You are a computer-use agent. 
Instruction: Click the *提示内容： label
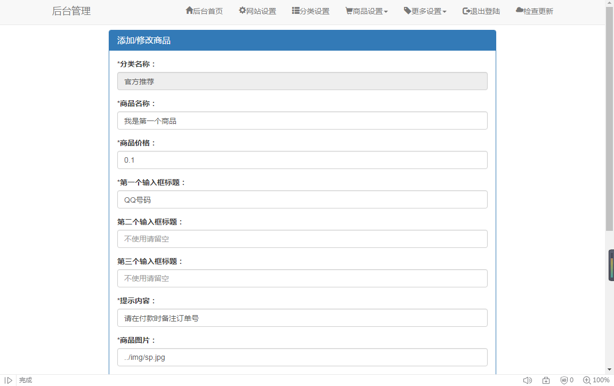point(136,301)
